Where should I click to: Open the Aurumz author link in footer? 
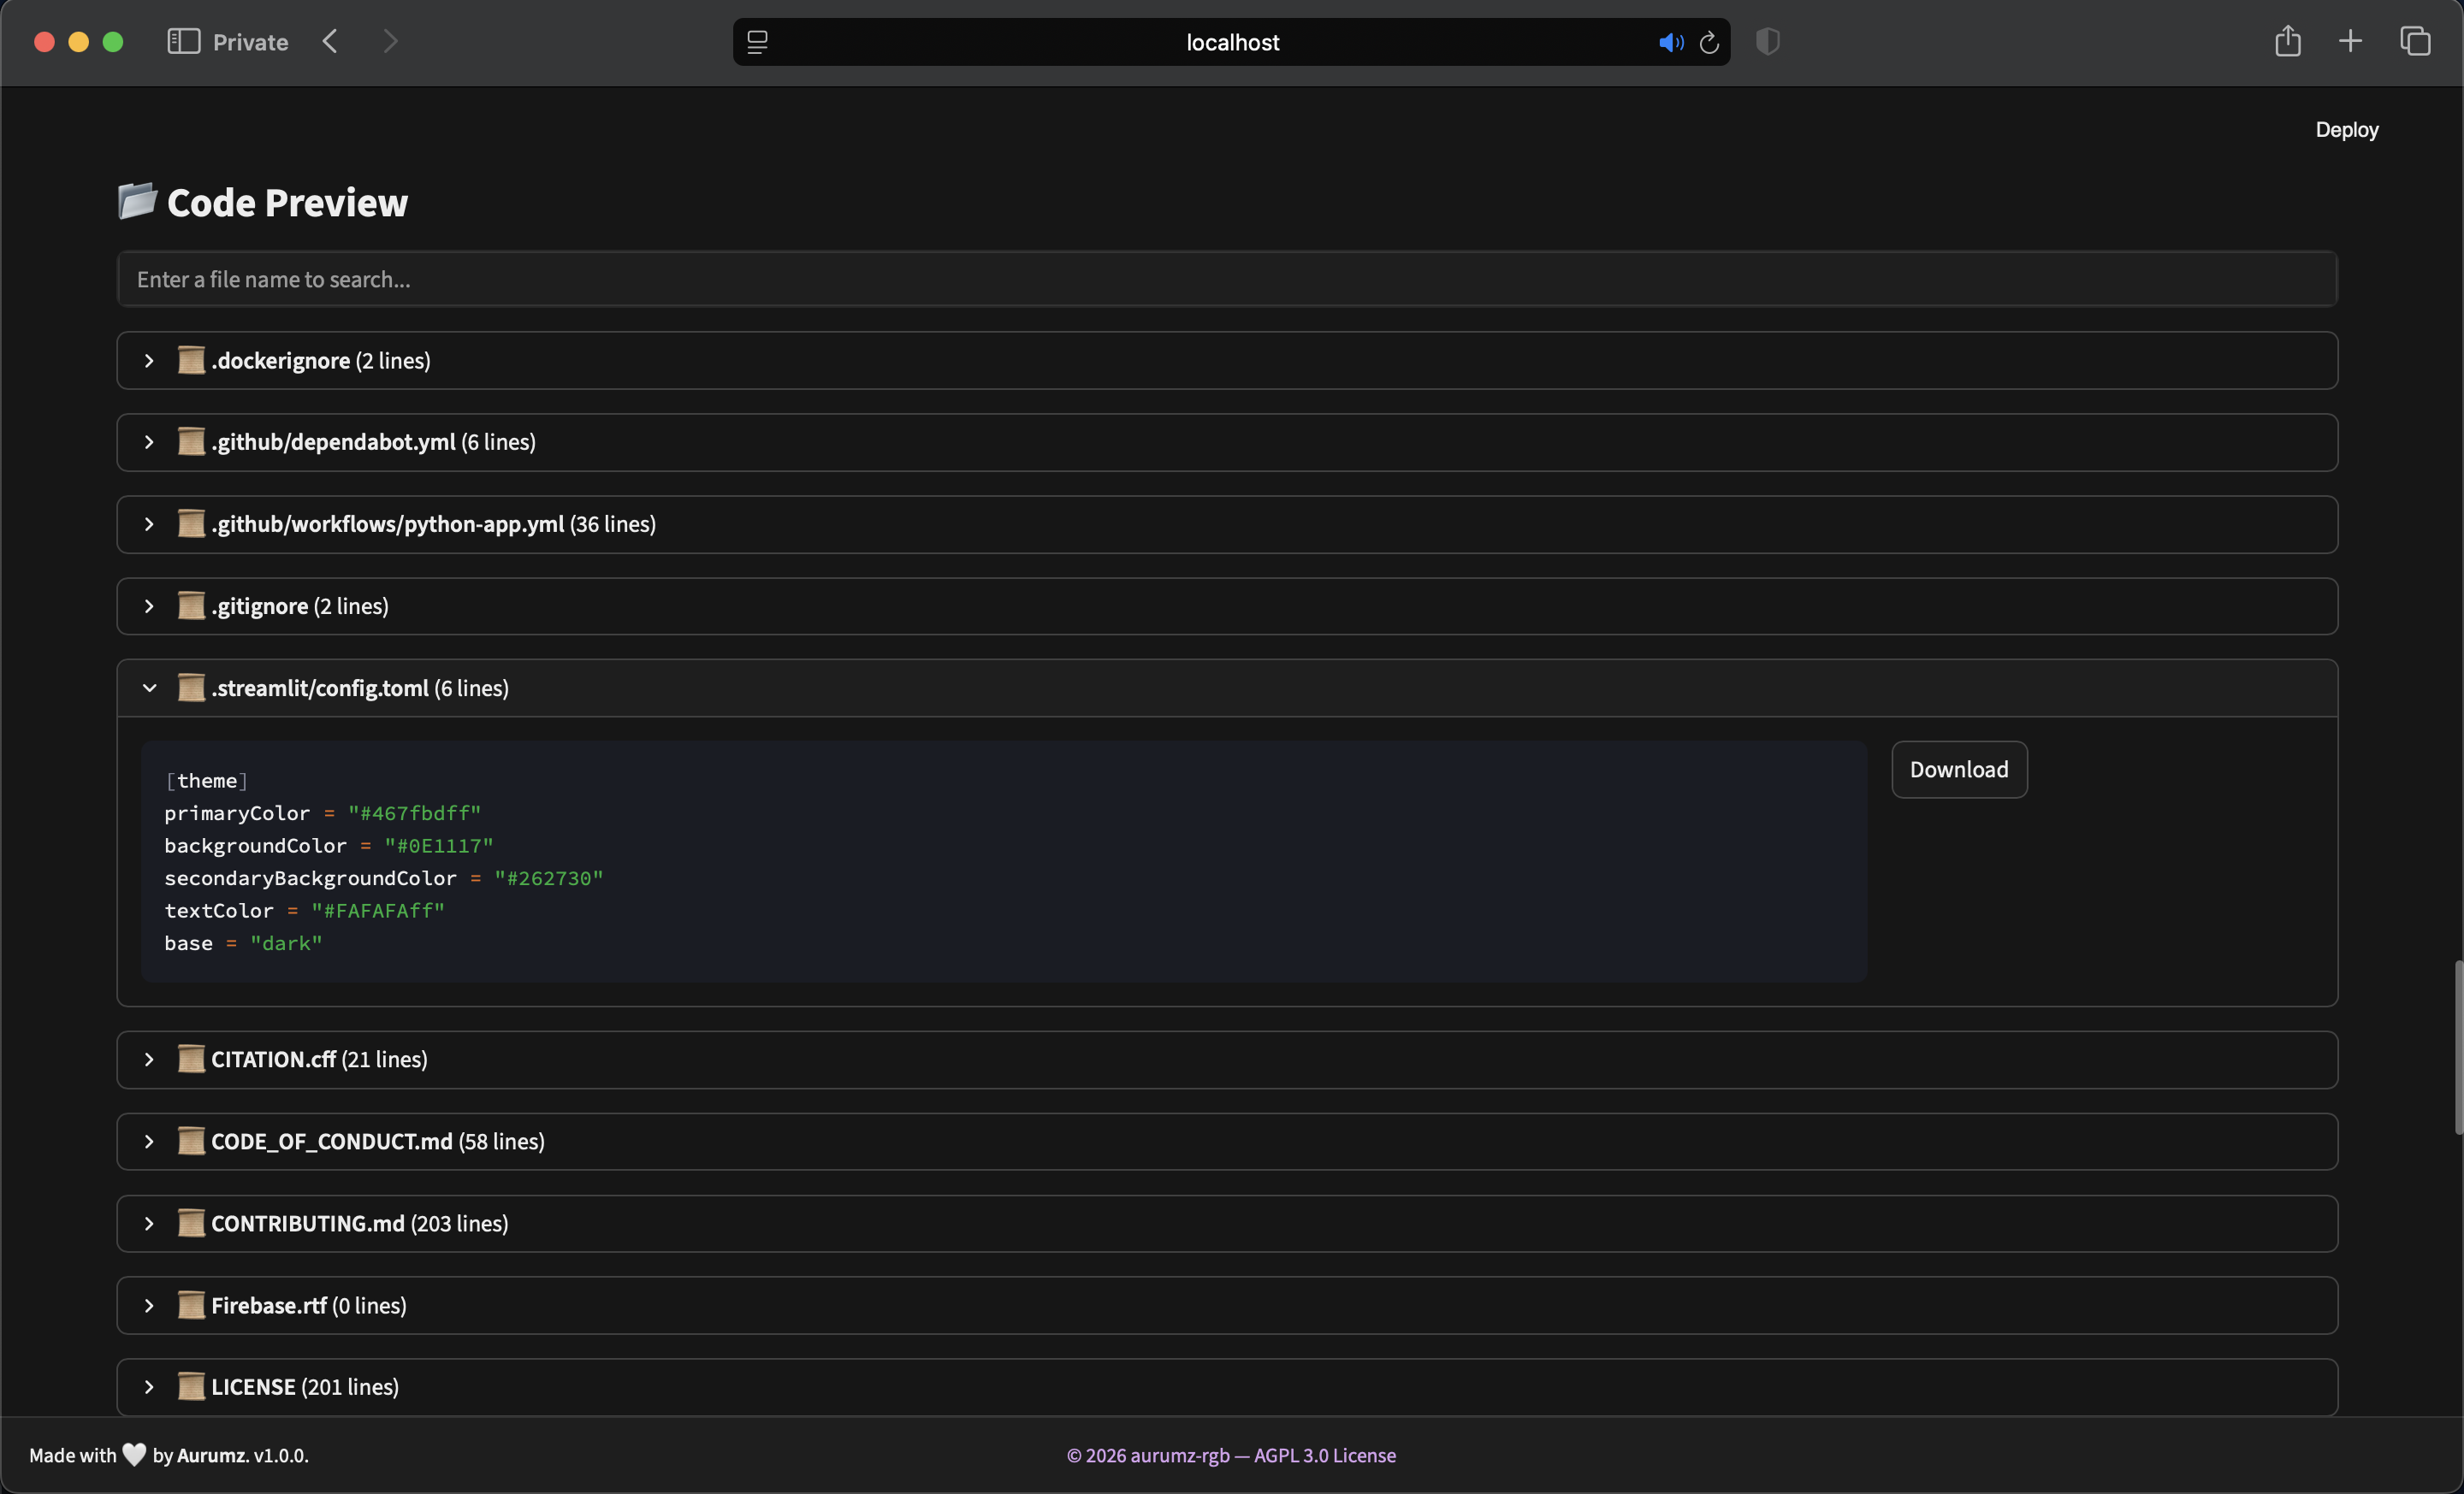[211, 1455]
